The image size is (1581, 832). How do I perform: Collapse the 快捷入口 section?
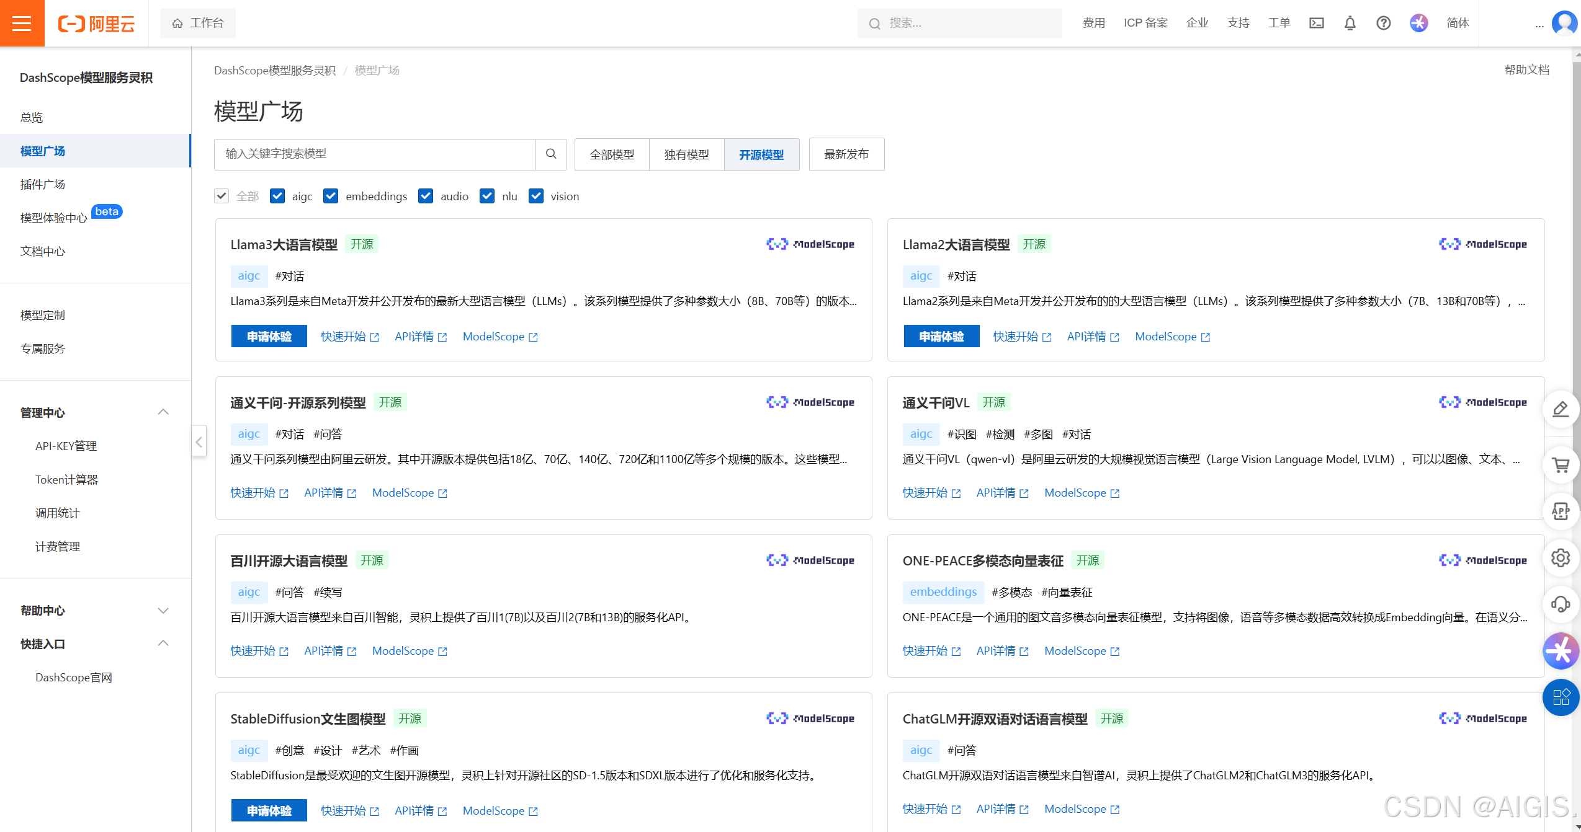click(x=163, y=644)
